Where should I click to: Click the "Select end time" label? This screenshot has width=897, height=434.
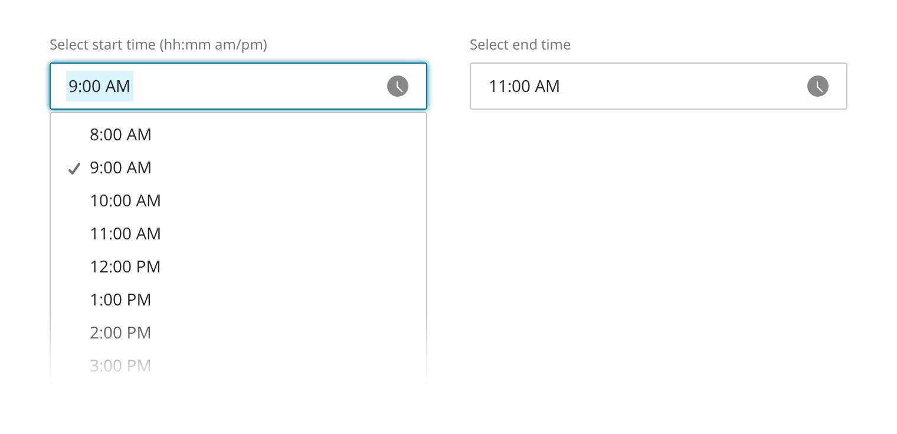click(520, 45)
